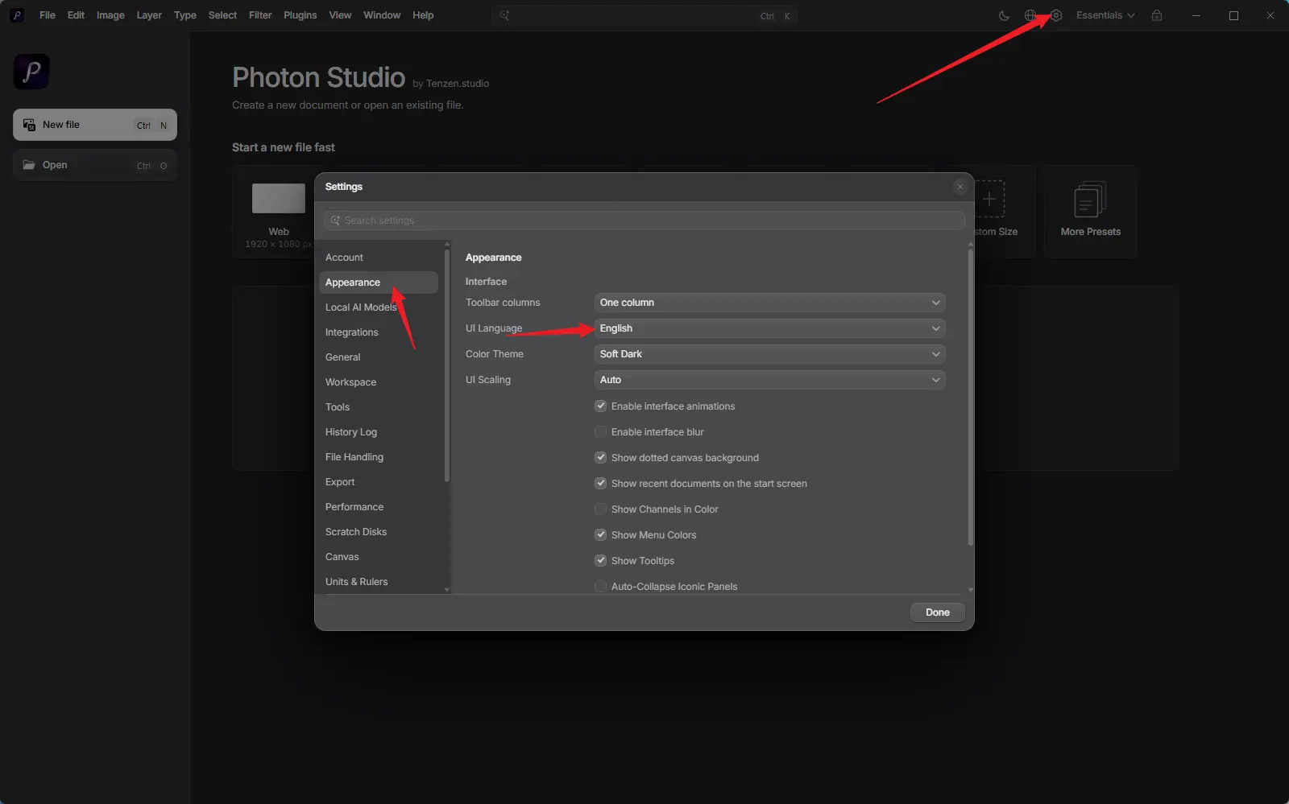This screenshot has height=804, width=1289.
Task: Click the lock icon in title bar
Action: pos(1157,15)
